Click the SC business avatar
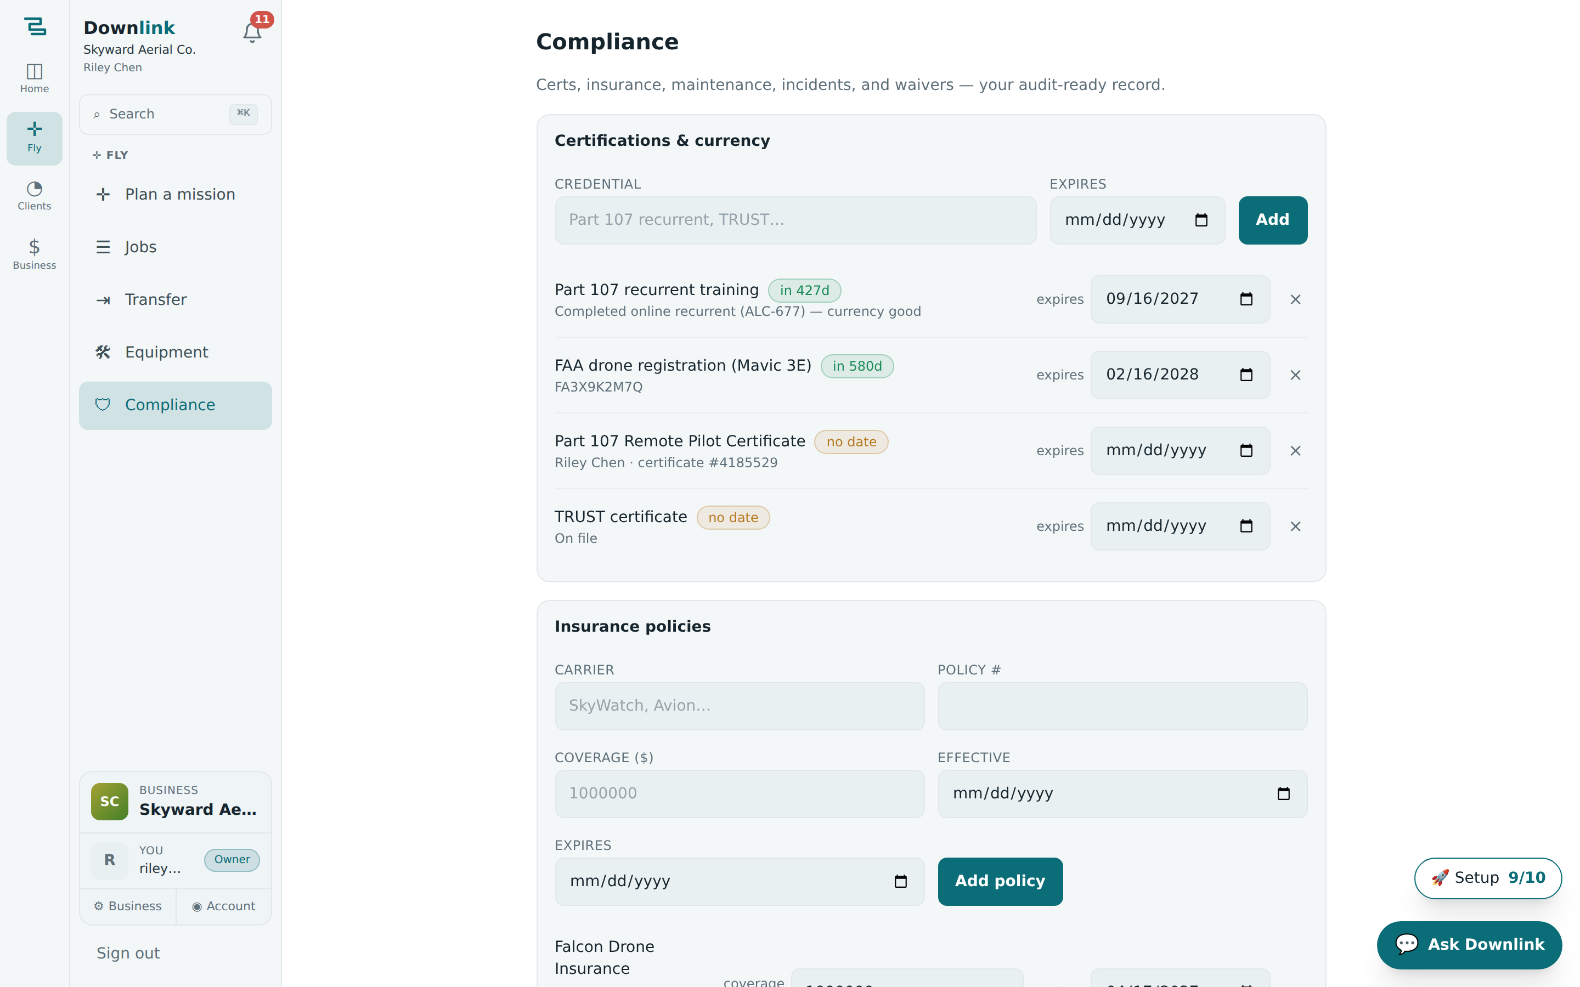1580x987 pixels. coord(110,802)
